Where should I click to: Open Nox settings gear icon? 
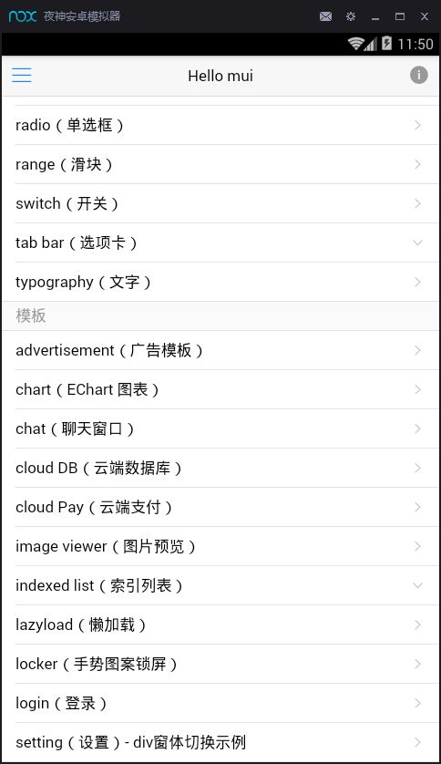pyautogui.click(x=351, y=16)
